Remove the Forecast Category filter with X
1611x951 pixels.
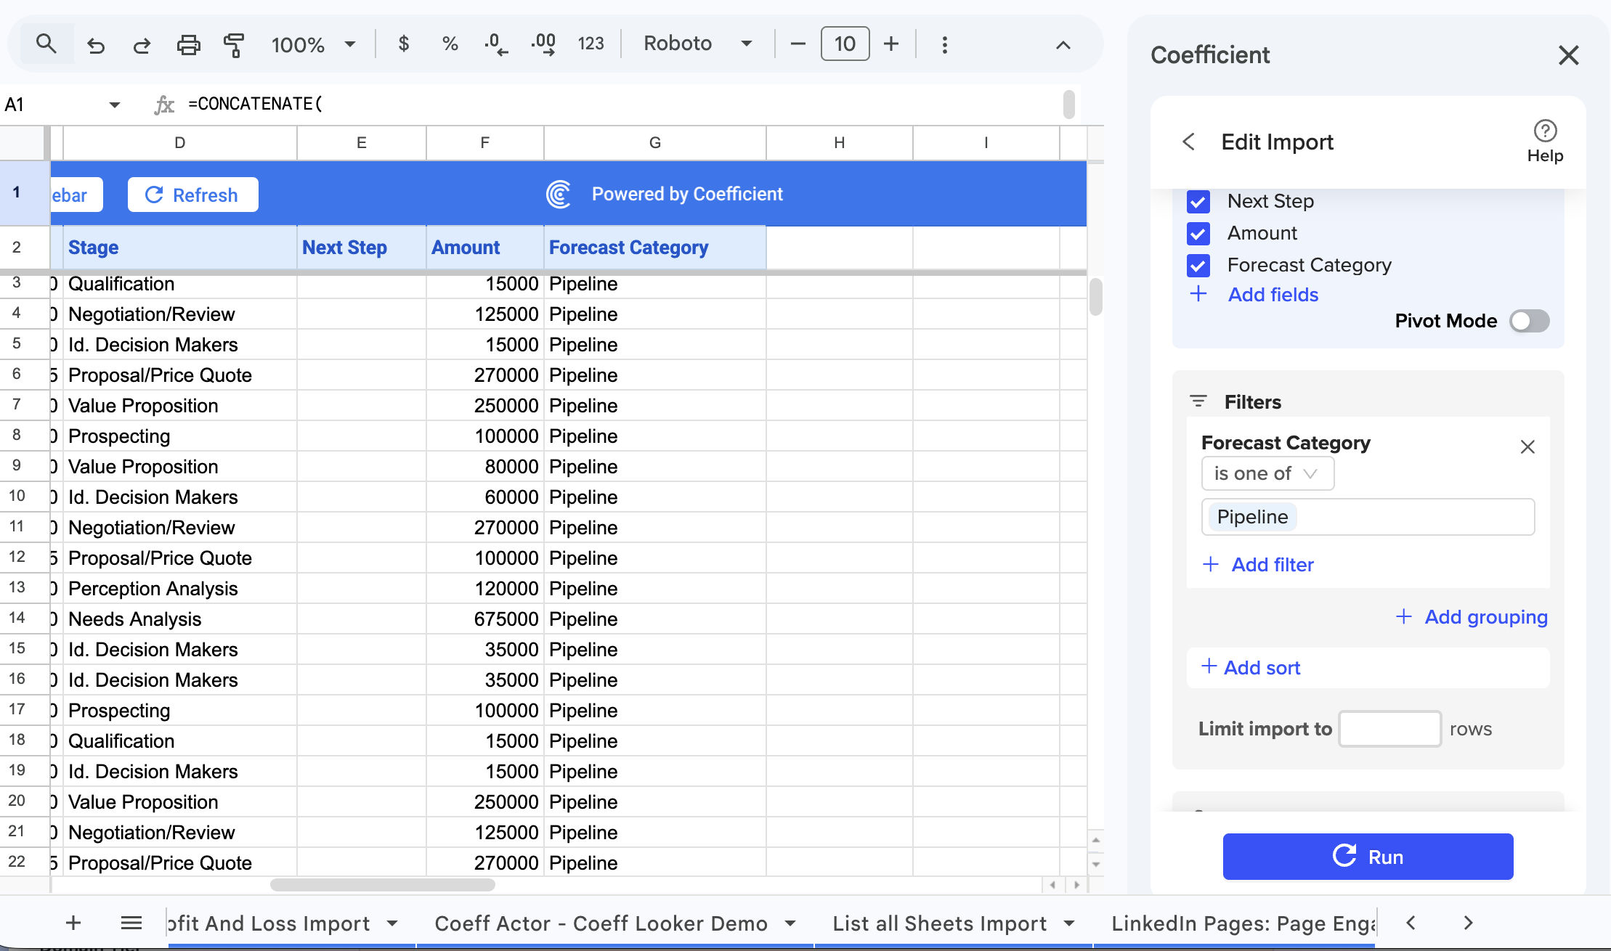[x=1527, y=446]
